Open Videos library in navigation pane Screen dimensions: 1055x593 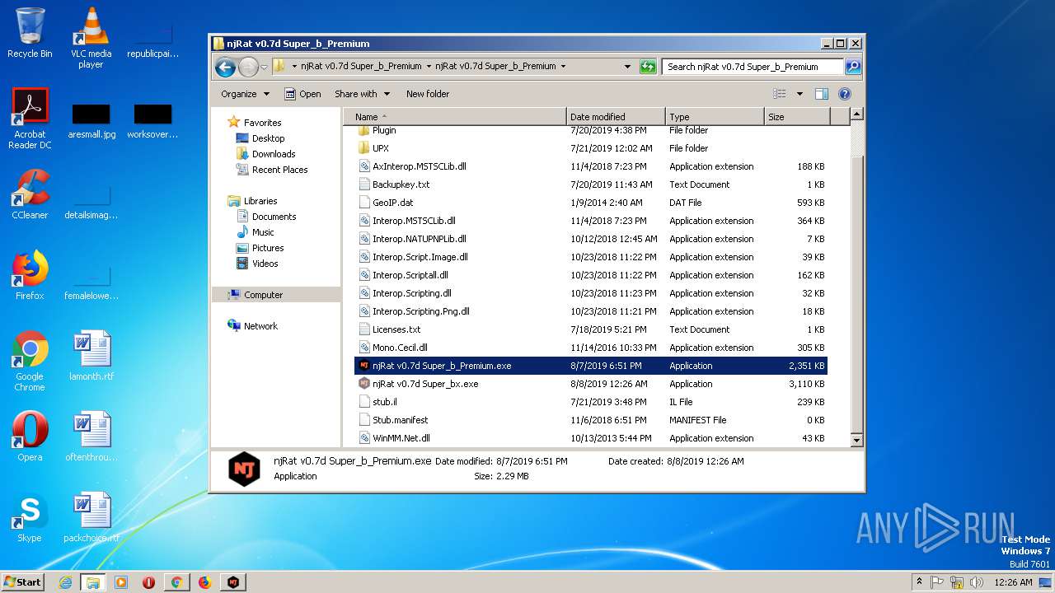[257, 264]
